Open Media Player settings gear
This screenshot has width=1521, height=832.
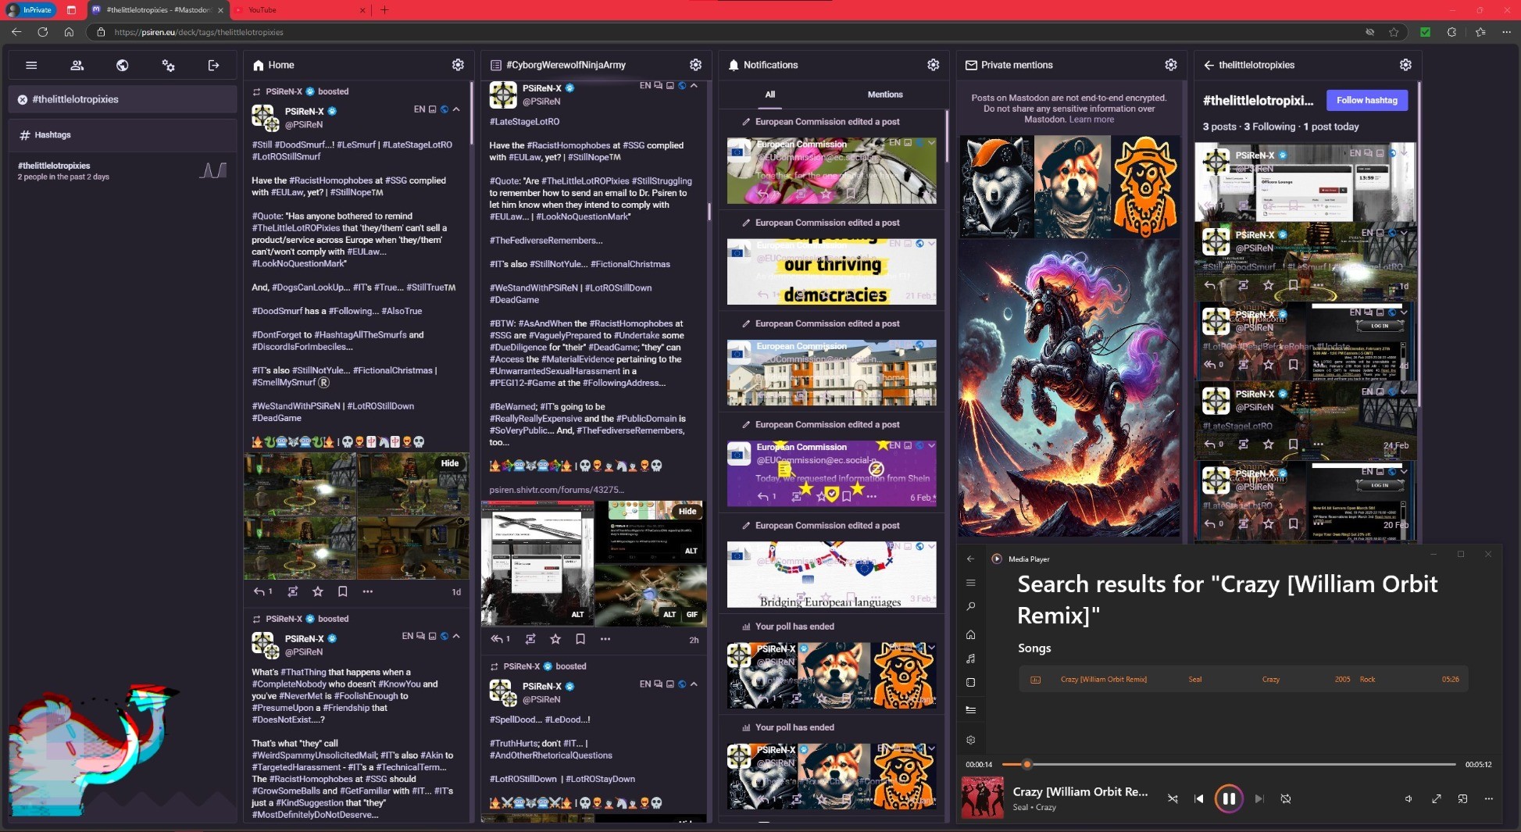tap(970, 740)
